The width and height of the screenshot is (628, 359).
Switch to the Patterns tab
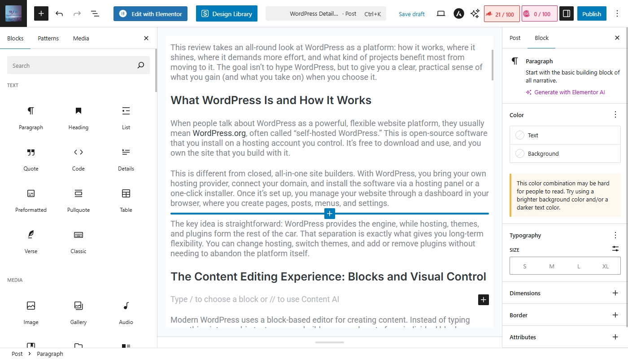pos(48,38)
